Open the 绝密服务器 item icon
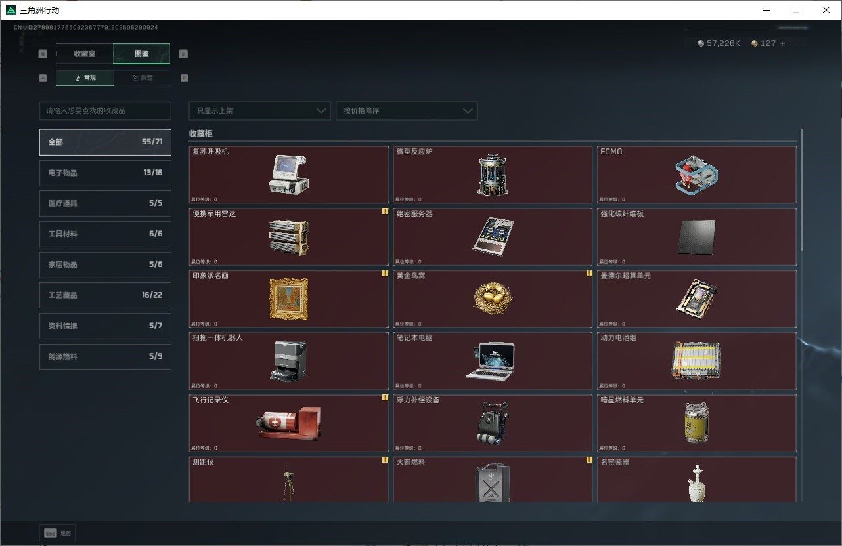The width and height of the screenshot is (842, 546). 493,236
